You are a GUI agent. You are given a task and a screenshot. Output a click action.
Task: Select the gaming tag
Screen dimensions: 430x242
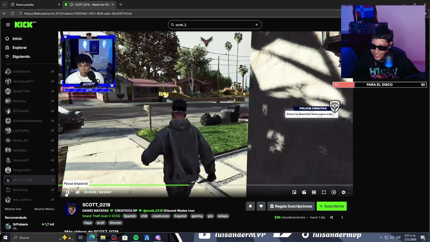click(x=197, y=216)
